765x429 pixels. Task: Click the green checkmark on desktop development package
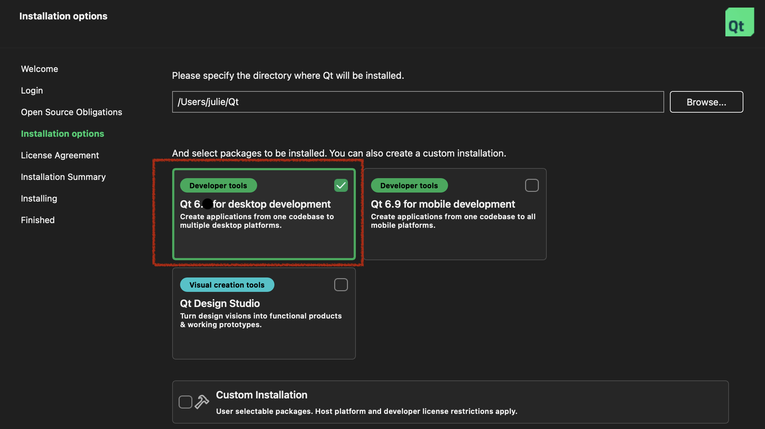point(341,185)
